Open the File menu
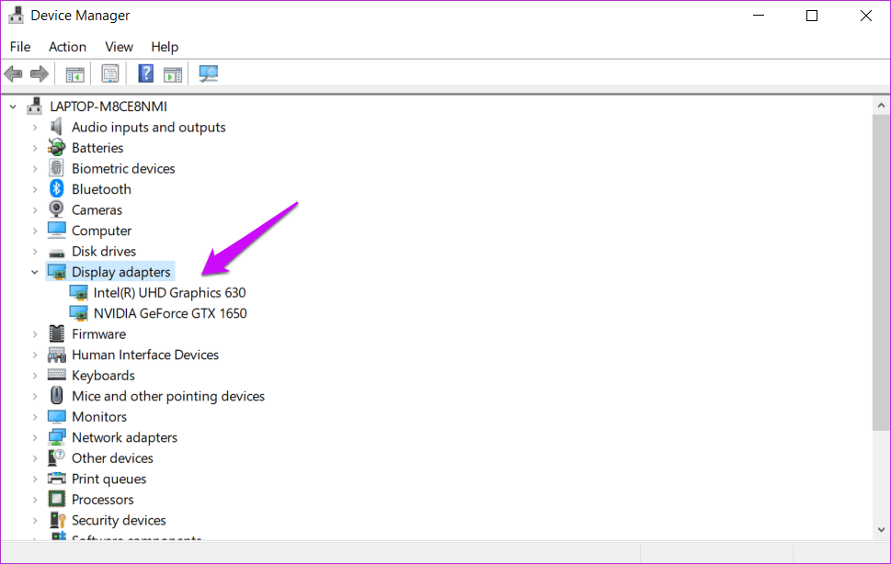 coord(19,47)
